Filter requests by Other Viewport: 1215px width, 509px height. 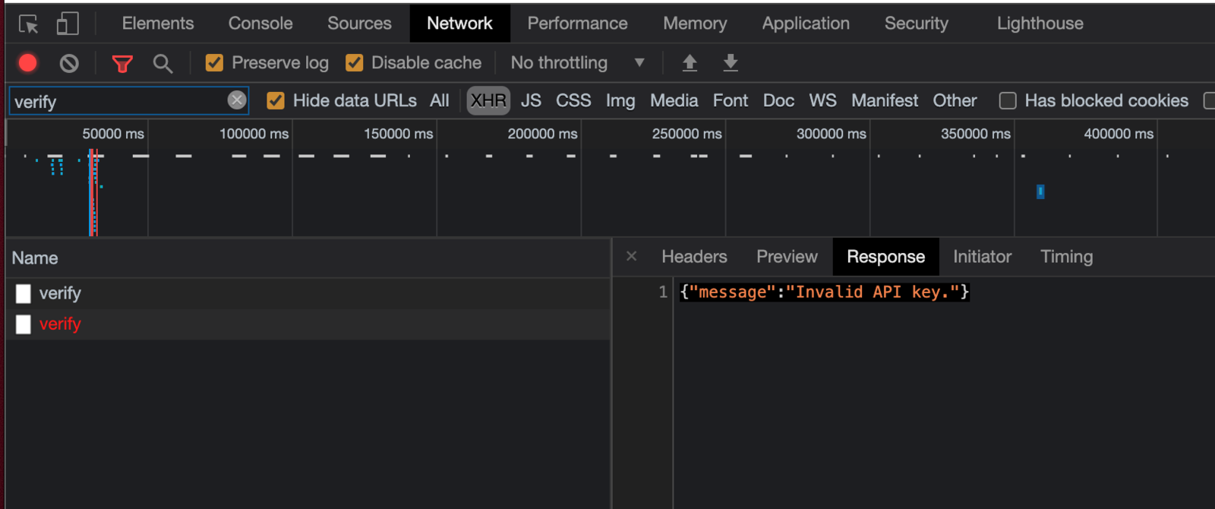click(x=955, y=100)
